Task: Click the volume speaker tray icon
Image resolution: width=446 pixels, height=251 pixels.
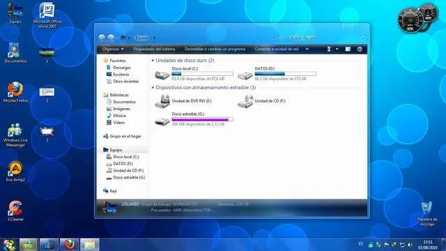Action: point(410,245)
